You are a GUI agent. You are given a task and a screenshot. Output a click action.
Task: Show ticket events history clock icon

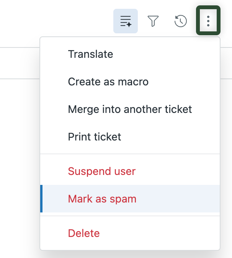point(180,21)
